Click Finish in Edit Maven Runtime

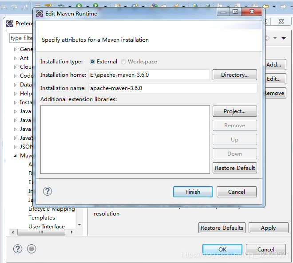click(x=193, y=192)
